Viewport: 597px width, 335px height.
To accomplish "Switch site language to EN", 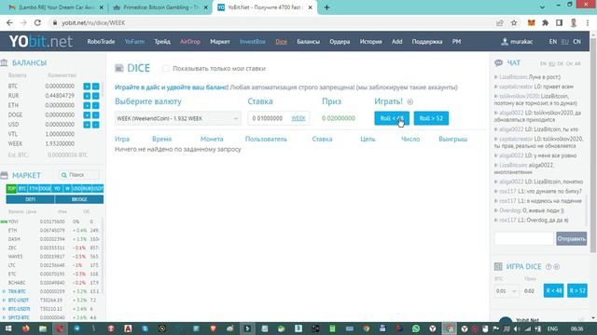I will point(553,42).
